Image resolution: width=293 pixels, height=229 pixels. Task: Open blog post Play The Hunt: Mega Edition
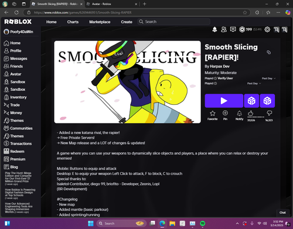pos(18,179)
